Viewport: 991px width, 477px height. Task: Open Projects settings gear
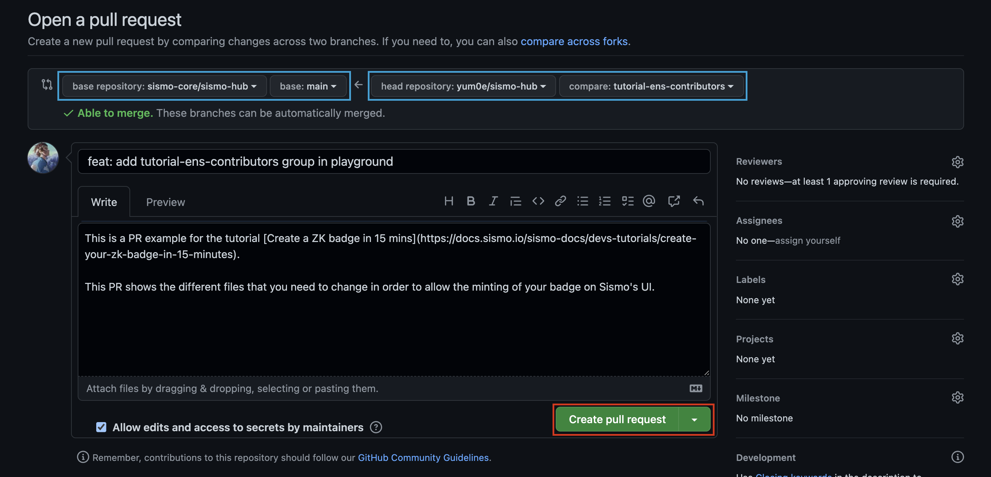point(957,338)
